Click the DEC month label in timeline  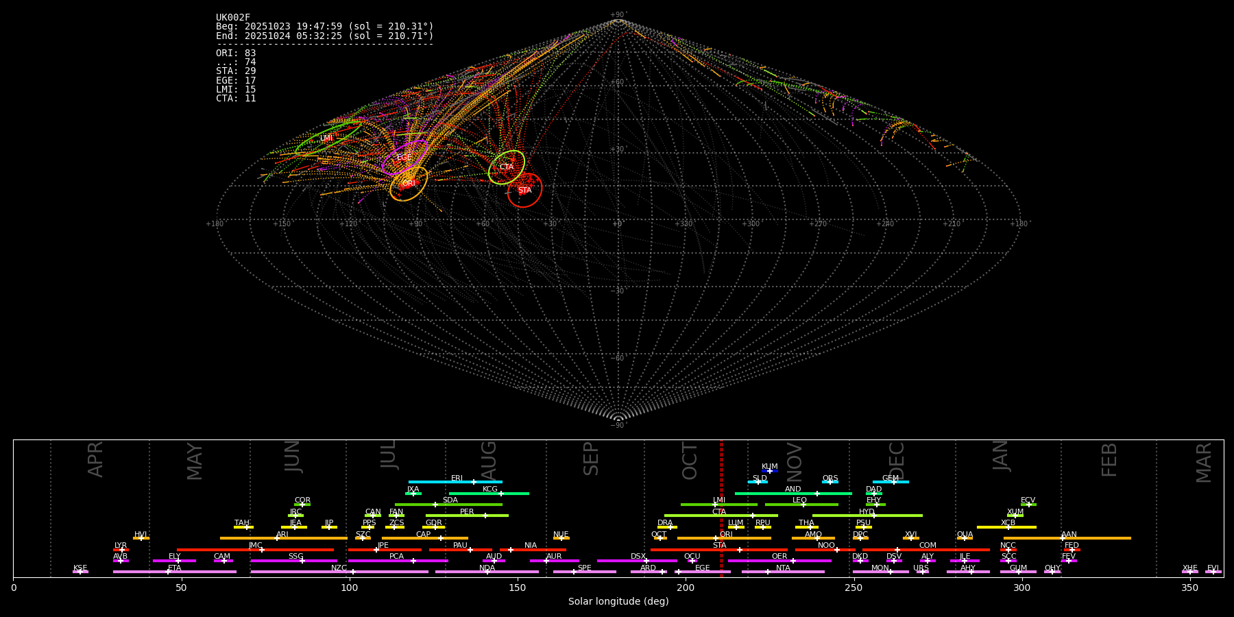coord(897,461)
